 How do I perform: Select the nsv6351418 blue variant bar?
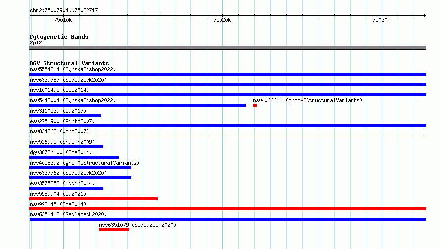tap(227, 219)
